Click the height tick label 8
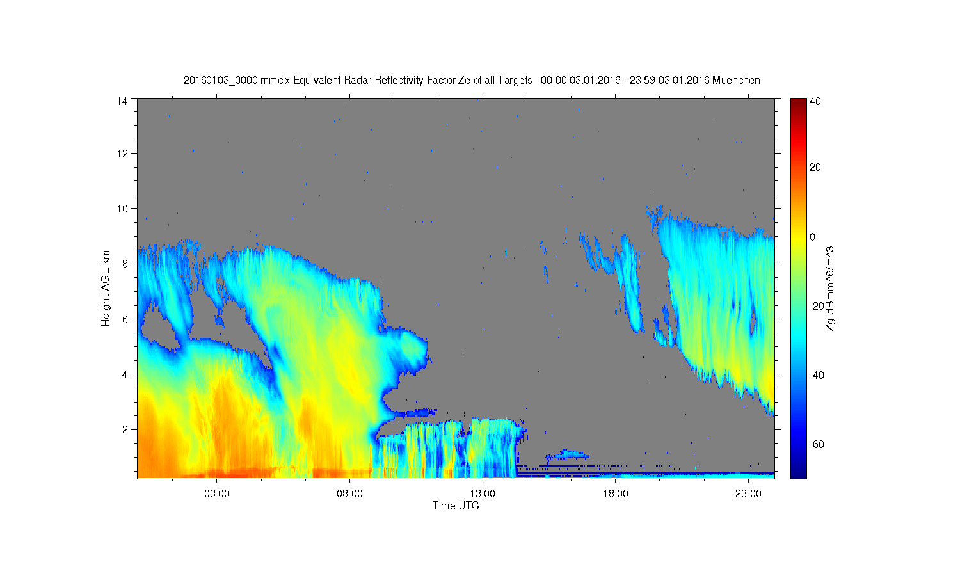 (x=125, y=264)
